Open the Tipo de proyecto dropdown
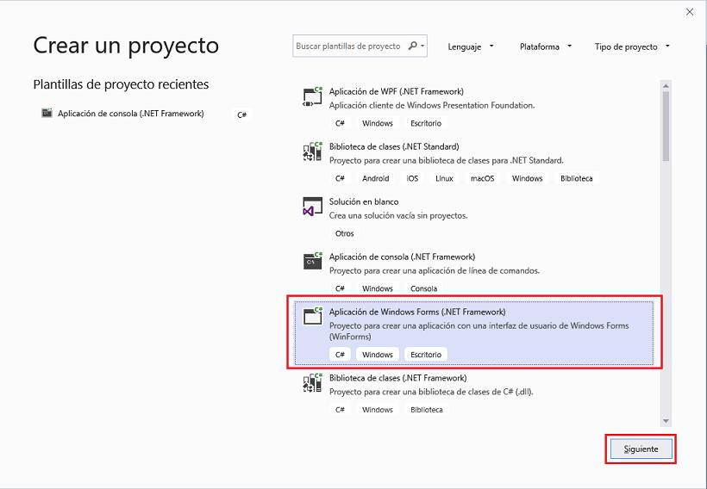 pyautogui.click(x=632, y=46)
